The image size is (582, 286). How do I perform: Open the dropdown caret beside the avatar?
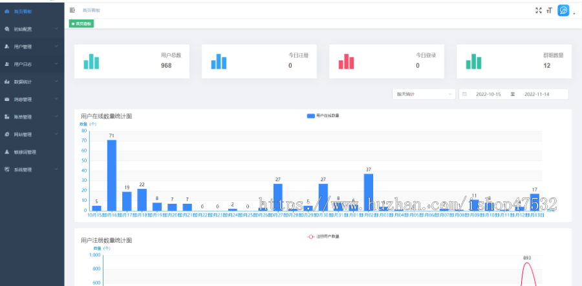click(x=574, y=13)
